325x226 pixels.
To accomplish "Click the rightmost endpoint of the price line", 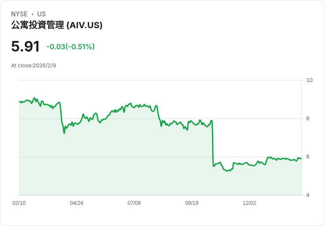I will pyautogui.click(x=301, y=158).
